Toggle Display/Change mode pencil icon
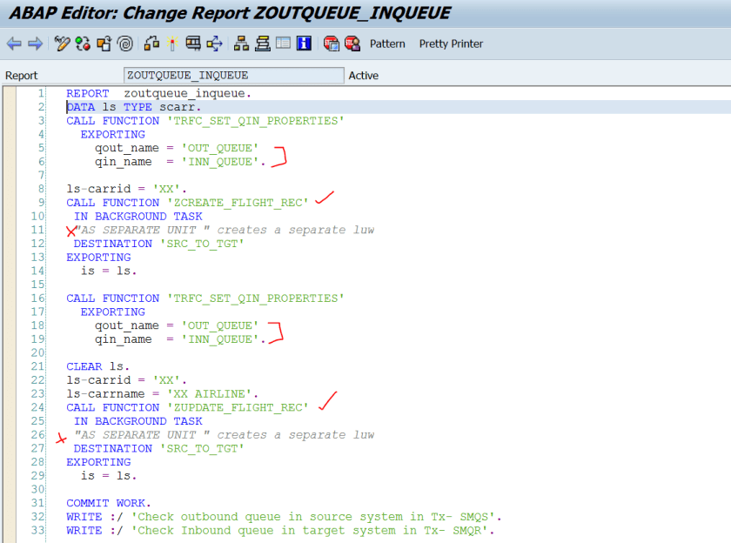 click(62, 44)
